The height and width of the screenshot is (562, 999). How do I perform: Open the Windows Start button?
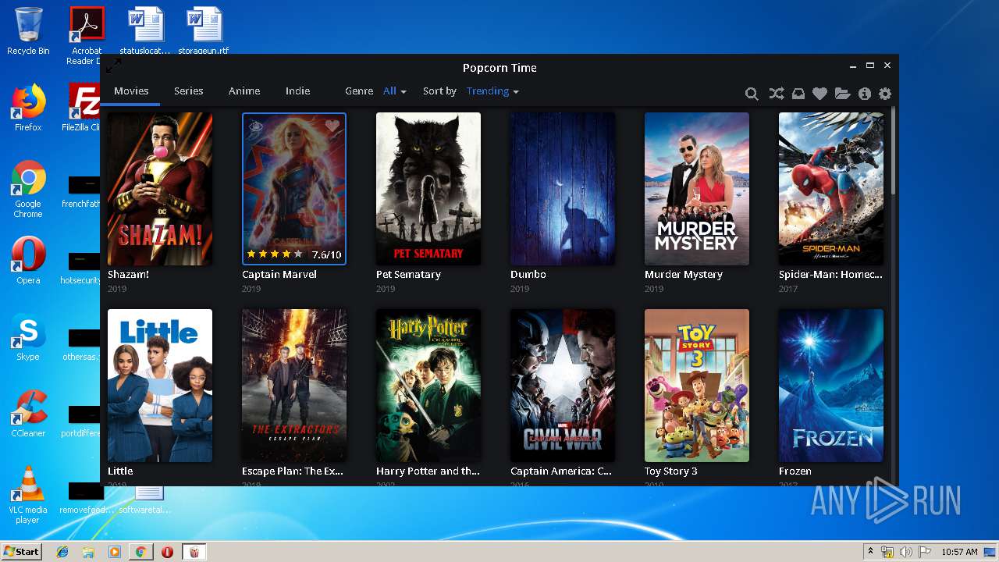pyautogui.click(x=21, y=552)
